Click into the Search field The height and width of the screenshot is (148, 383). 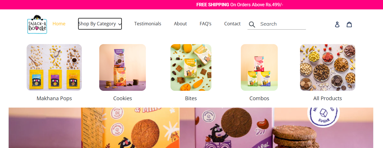tap(282, 24)
